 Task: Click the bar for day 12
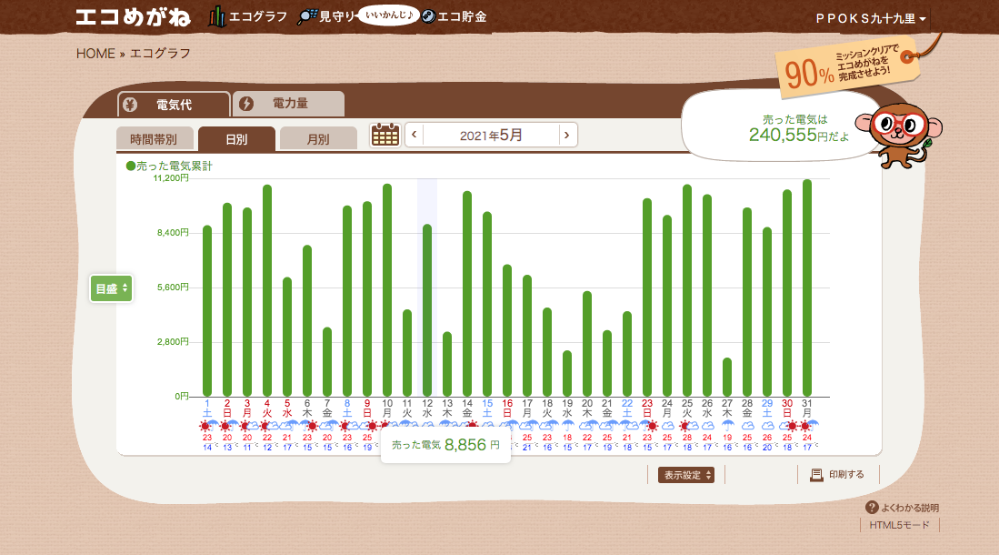(427, 310)
